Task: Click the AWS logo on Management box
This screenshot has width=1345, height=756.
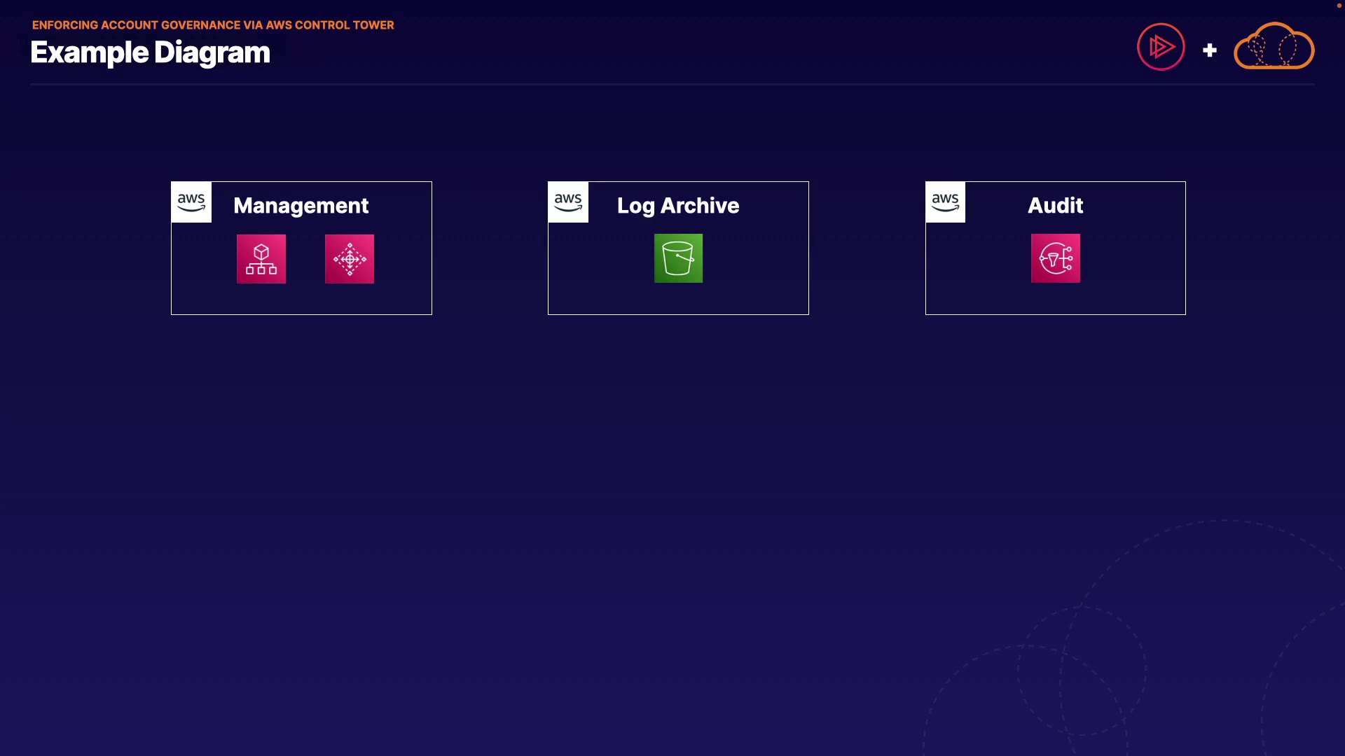Action: click(191, 202)
